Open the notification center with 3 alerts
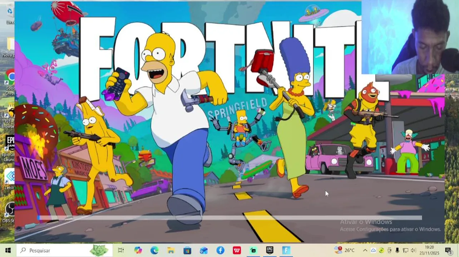The width and height of the screenshot is (459, 257). [448, 250]
